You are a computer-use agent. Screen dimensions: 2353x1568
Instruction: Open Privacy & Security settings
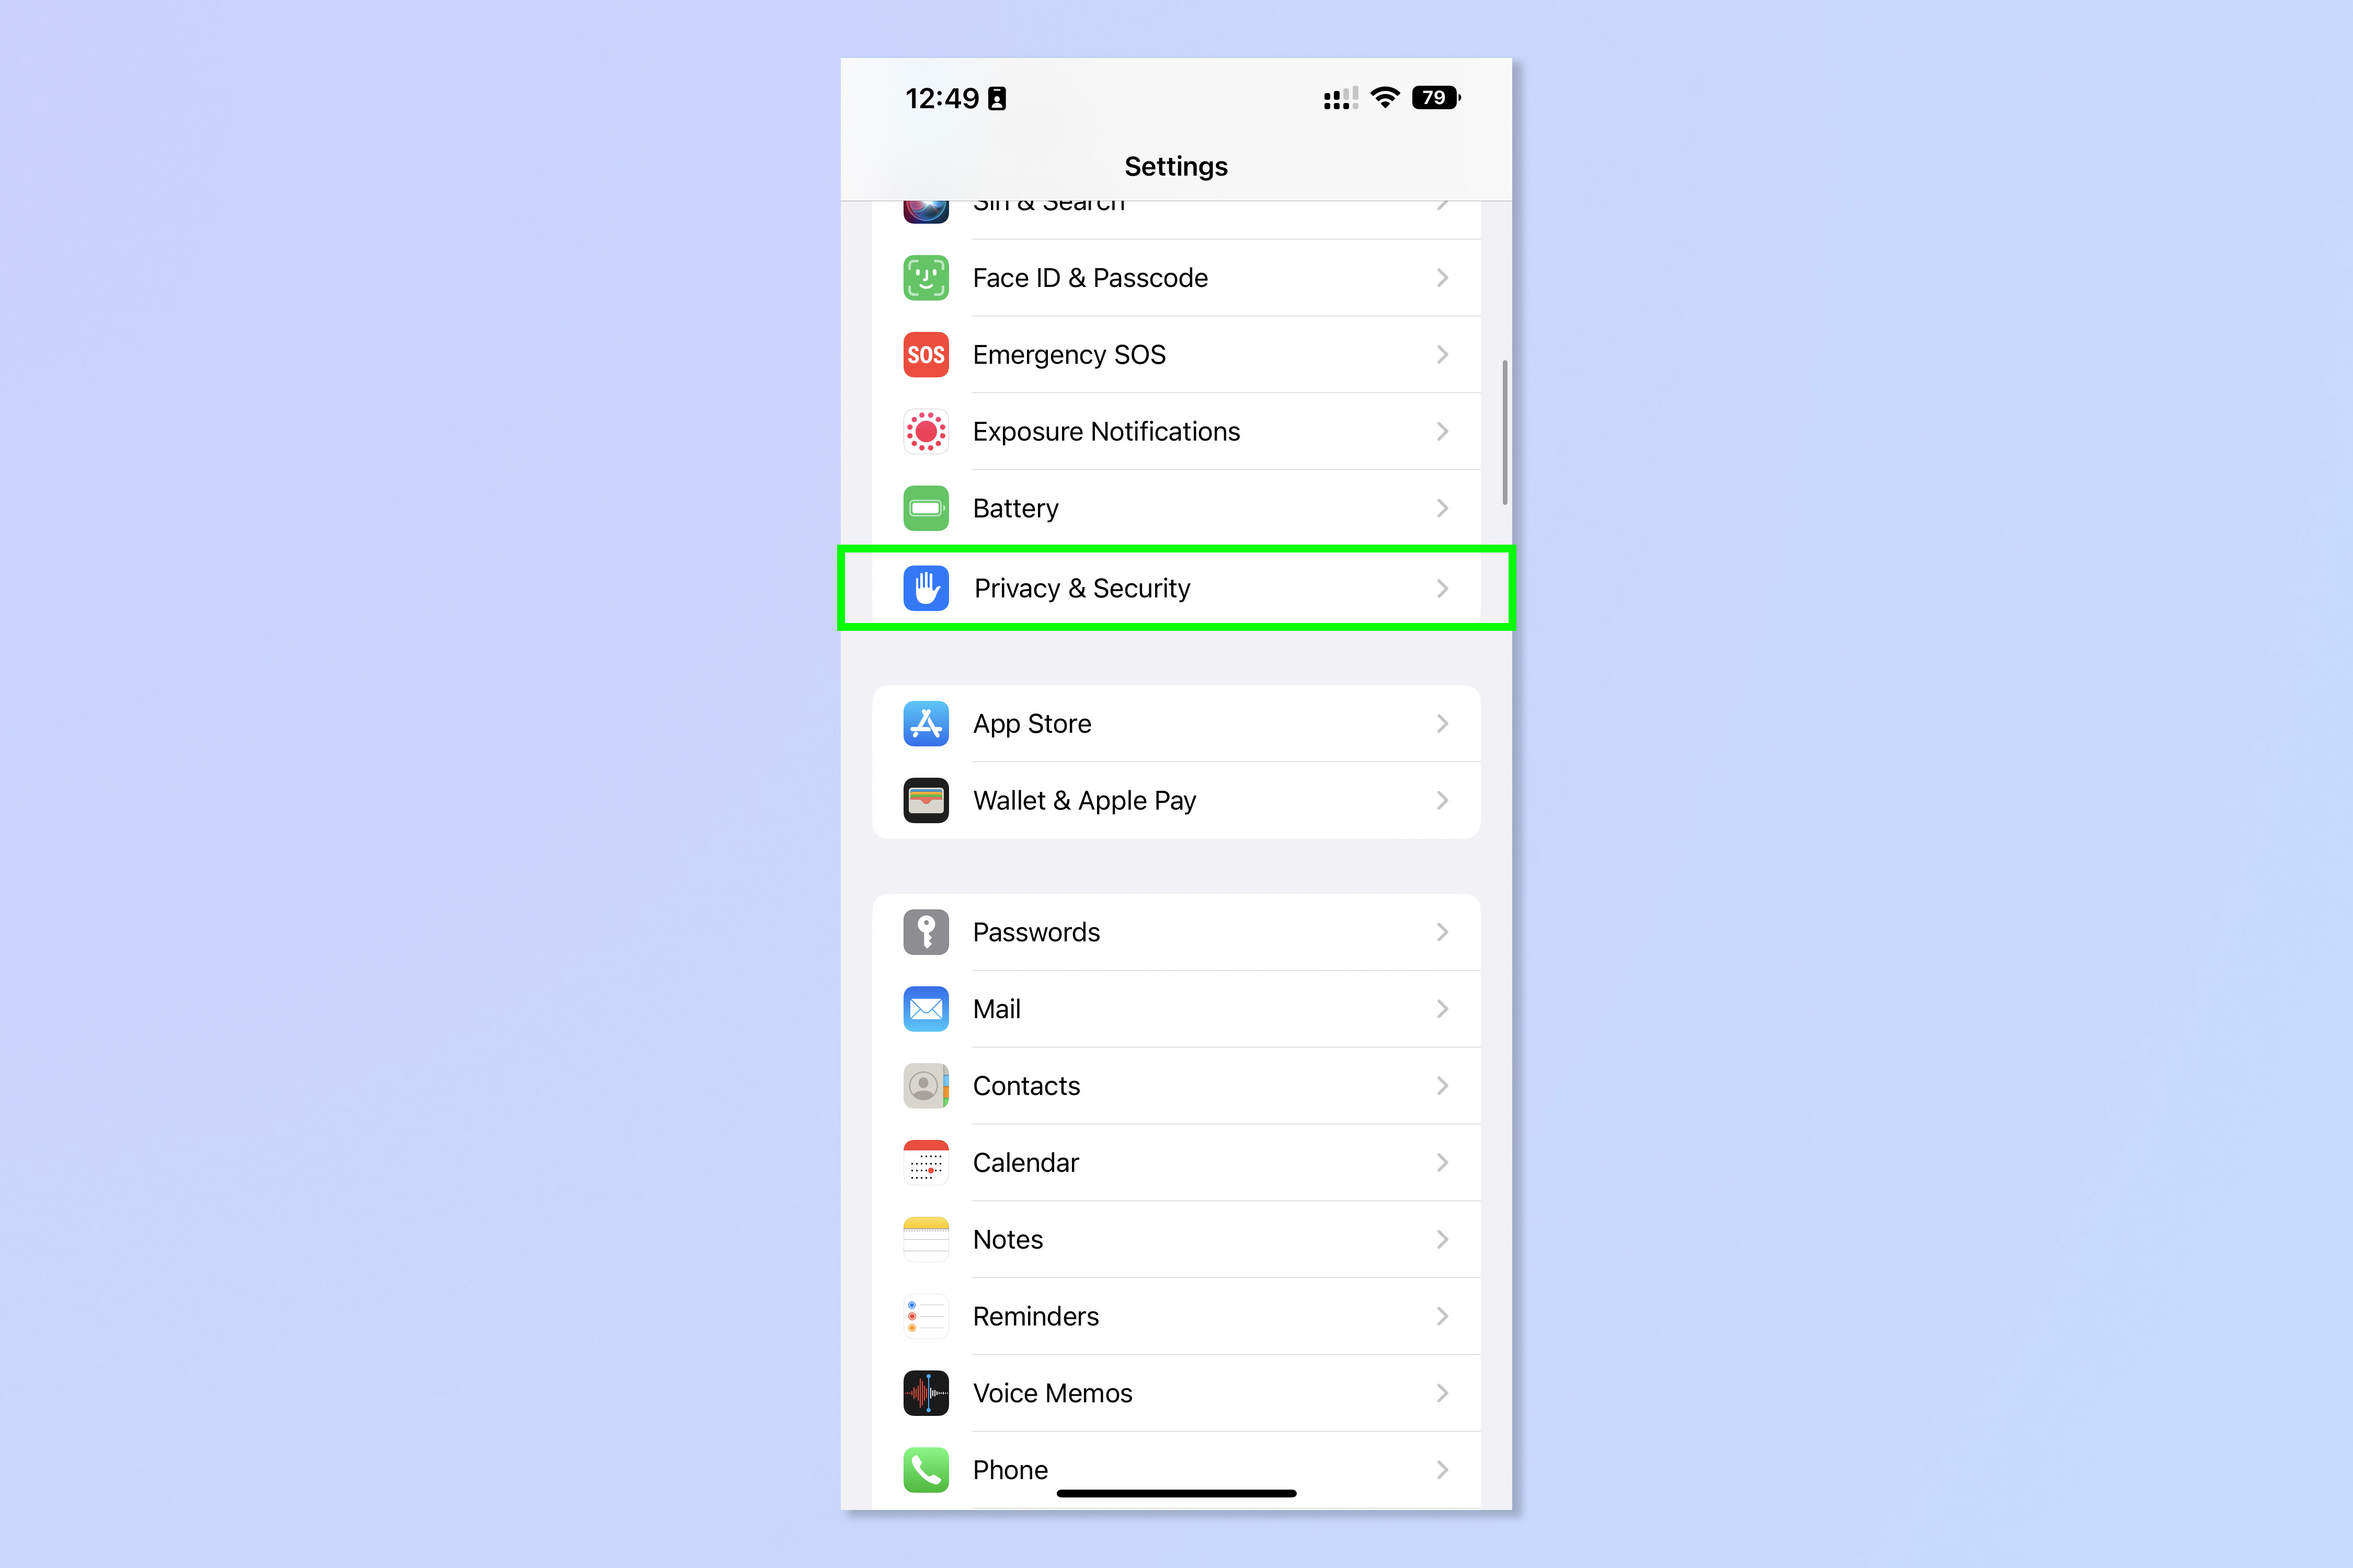(x=1176, y=586)
